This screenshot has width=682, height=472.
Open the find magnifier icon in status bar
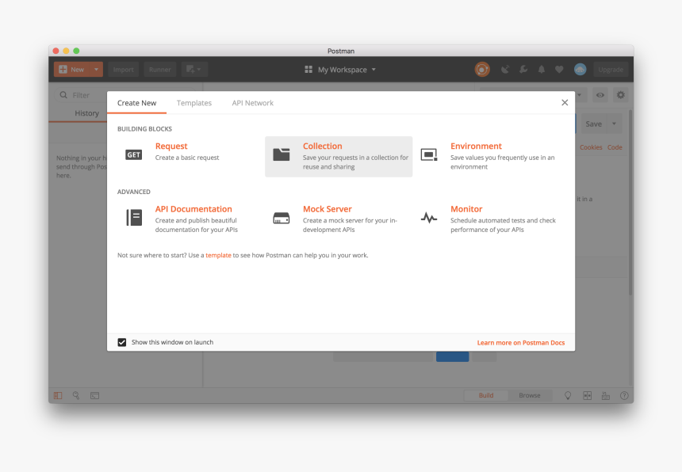(x=76, y=395)
